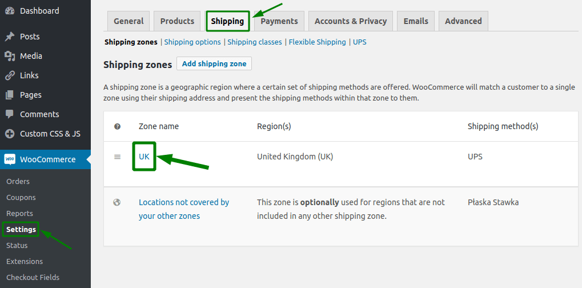This screenshot has height=288, width=582.
Task: Click the Custom CSS & JS plus icon
Action: (x=10, y=134)
